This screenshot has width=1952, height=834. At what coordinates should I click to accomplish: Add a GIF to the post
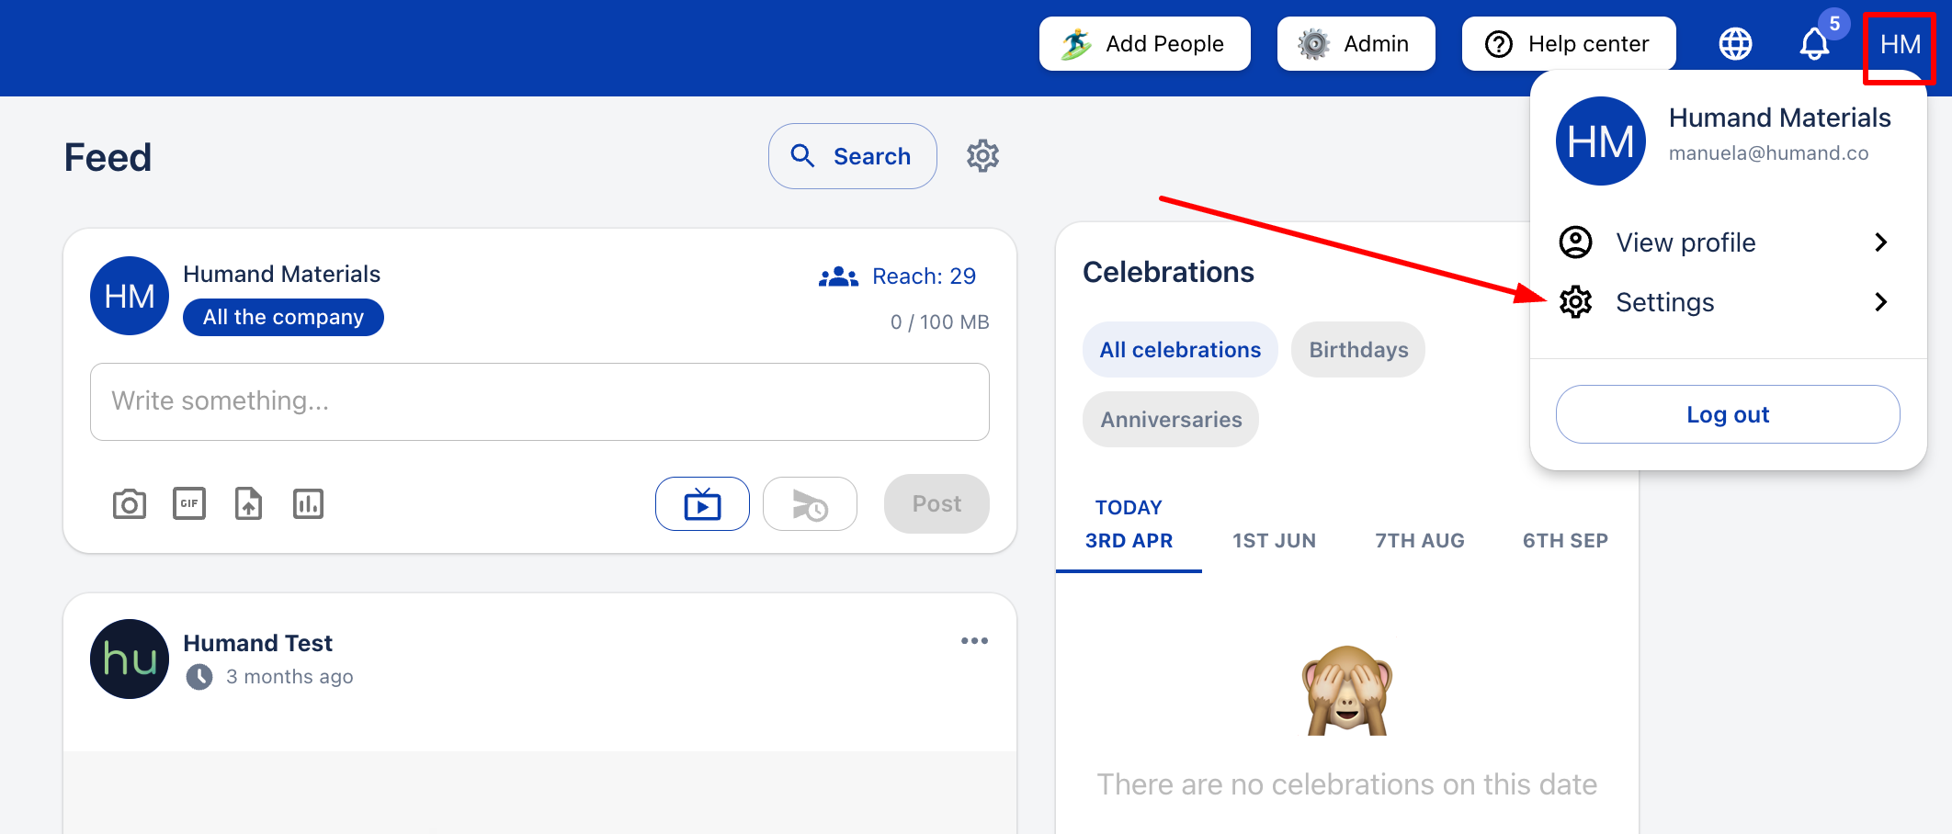189,504
